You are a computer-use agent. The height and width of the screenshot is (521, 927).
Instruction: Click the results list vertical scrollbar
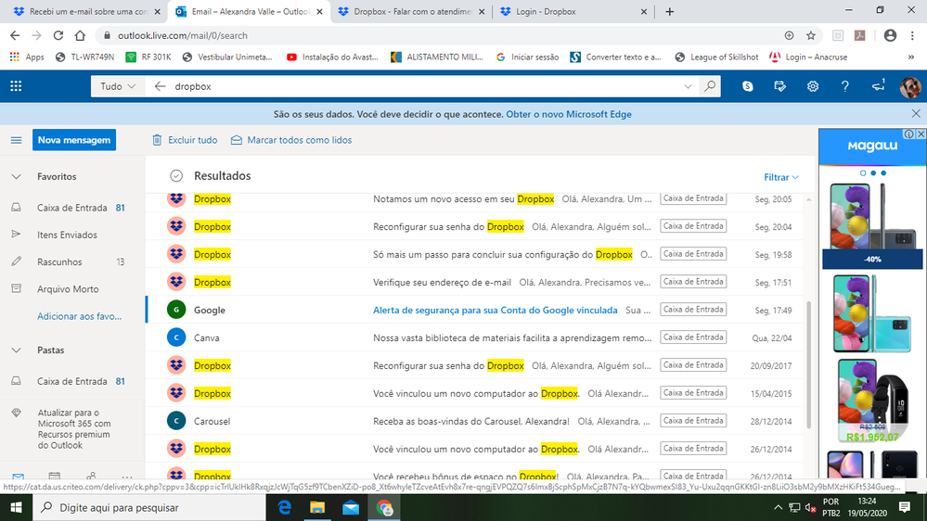(x=808, y=364)
